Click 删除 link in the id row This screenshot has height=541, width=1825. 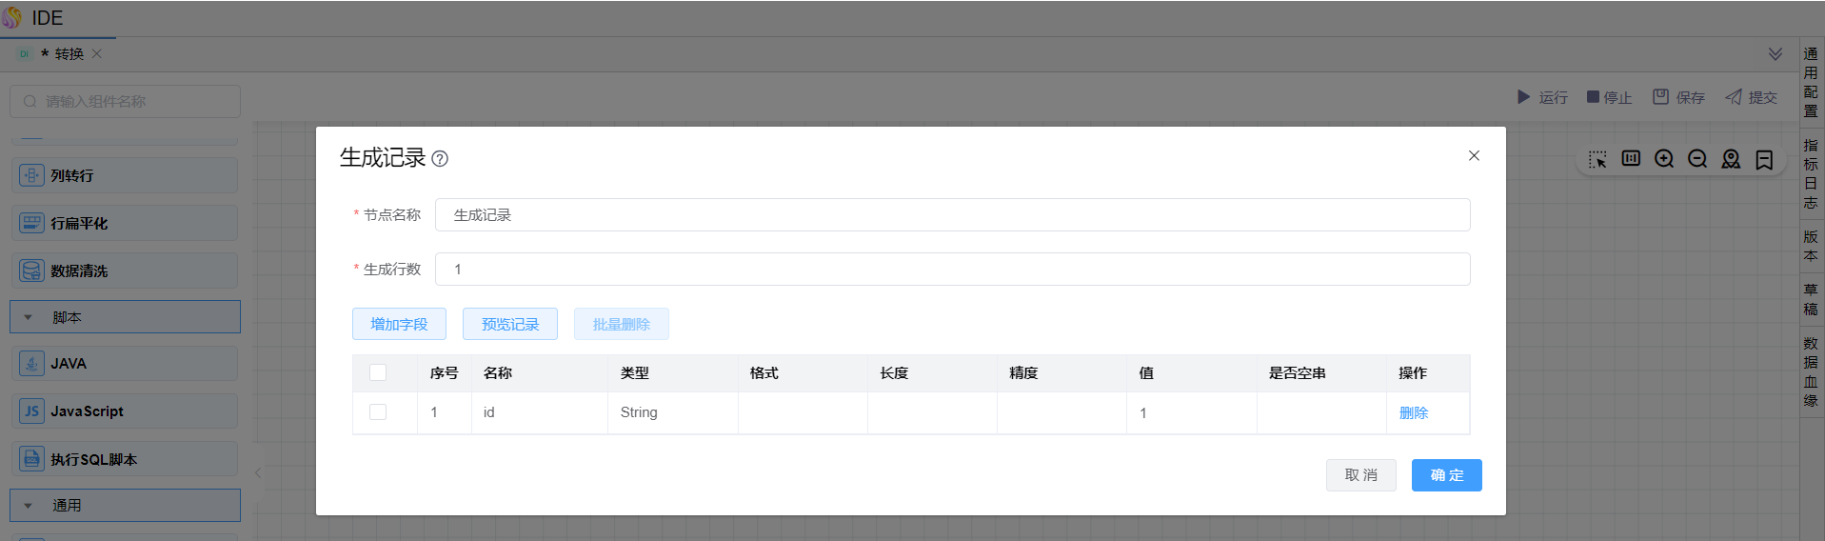click(1414, 412)
